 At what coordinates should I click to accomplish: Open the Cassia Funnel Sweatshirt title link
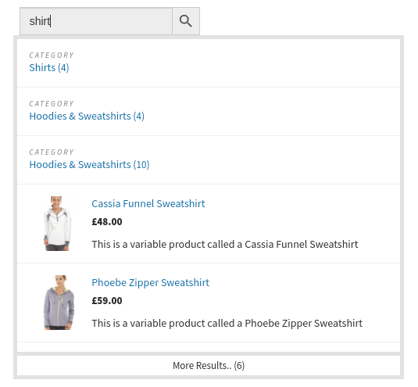(148, 204)
